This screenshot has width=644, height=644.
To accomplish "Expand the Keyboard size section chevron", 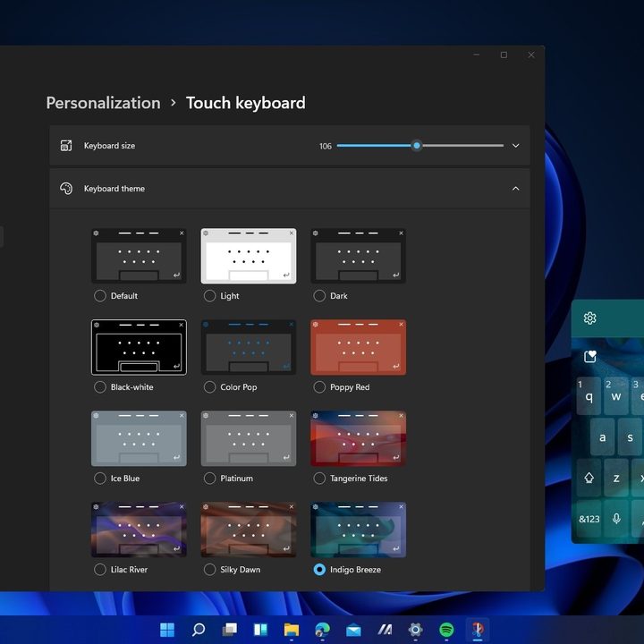I will click(x=515, y=146).
